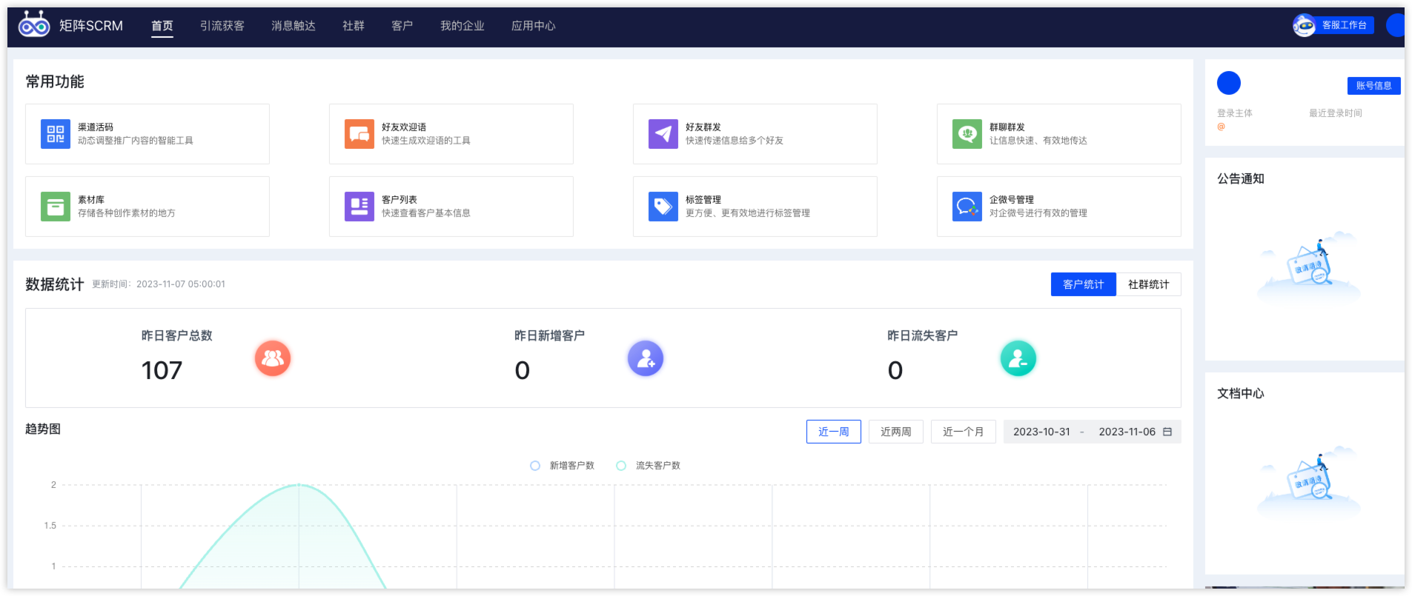This screenshot has height=596, width=1412.
Task: Click the 更新时间 2023-11-07 05:00:00 text
Action: 159,284
